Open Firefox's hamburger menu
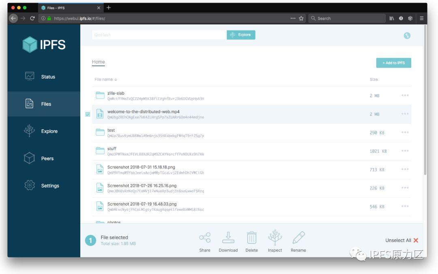Image resolution: width=438 pixels, height=274 pixels. [x=422, y=18]
